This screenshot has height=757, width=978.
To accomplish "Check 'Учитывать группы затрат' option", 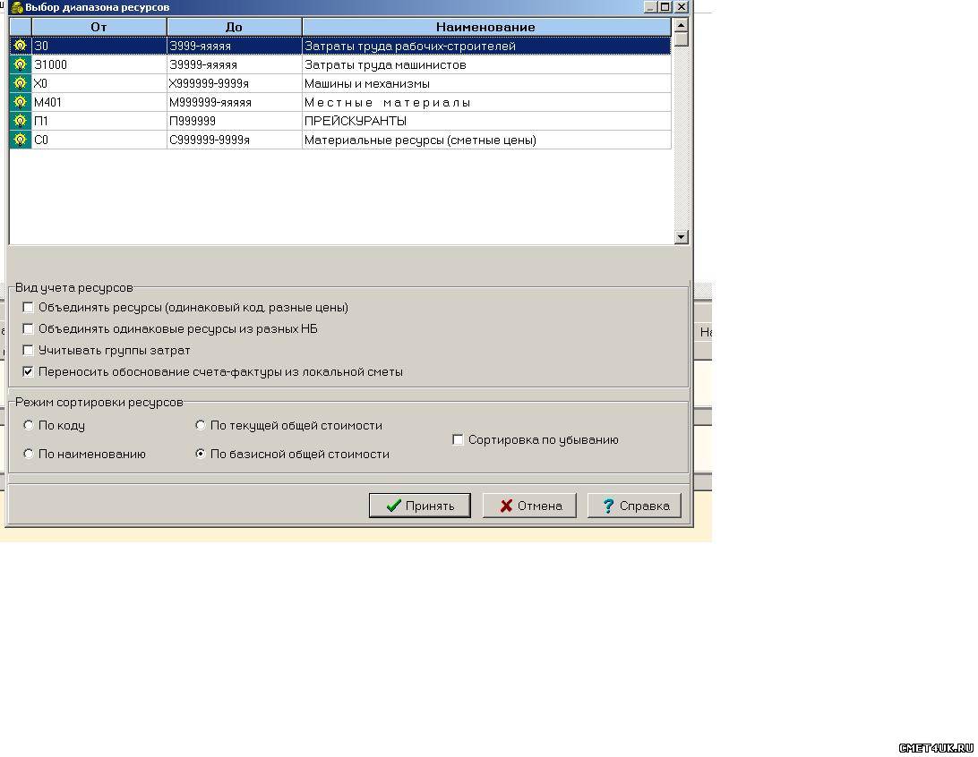I will click(28, 350).
